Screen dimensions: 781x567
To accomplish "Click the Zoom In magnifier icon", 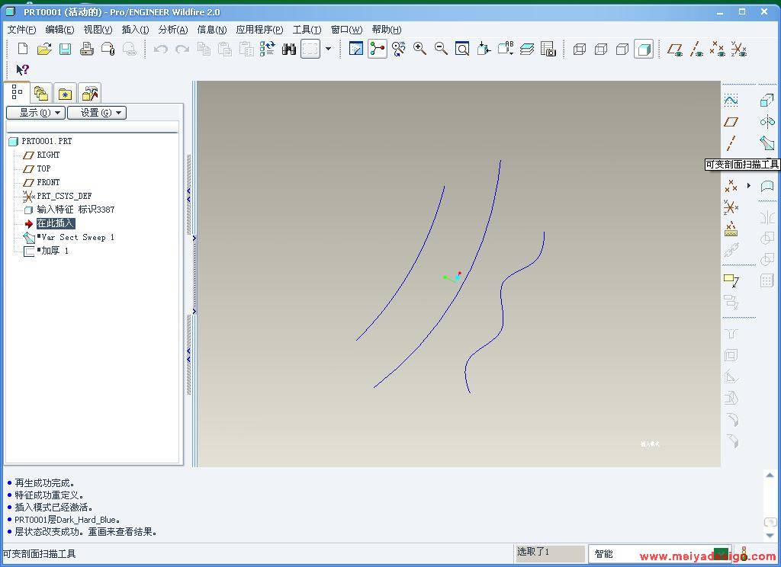I will pyautogui.click(x=419, y=49).
